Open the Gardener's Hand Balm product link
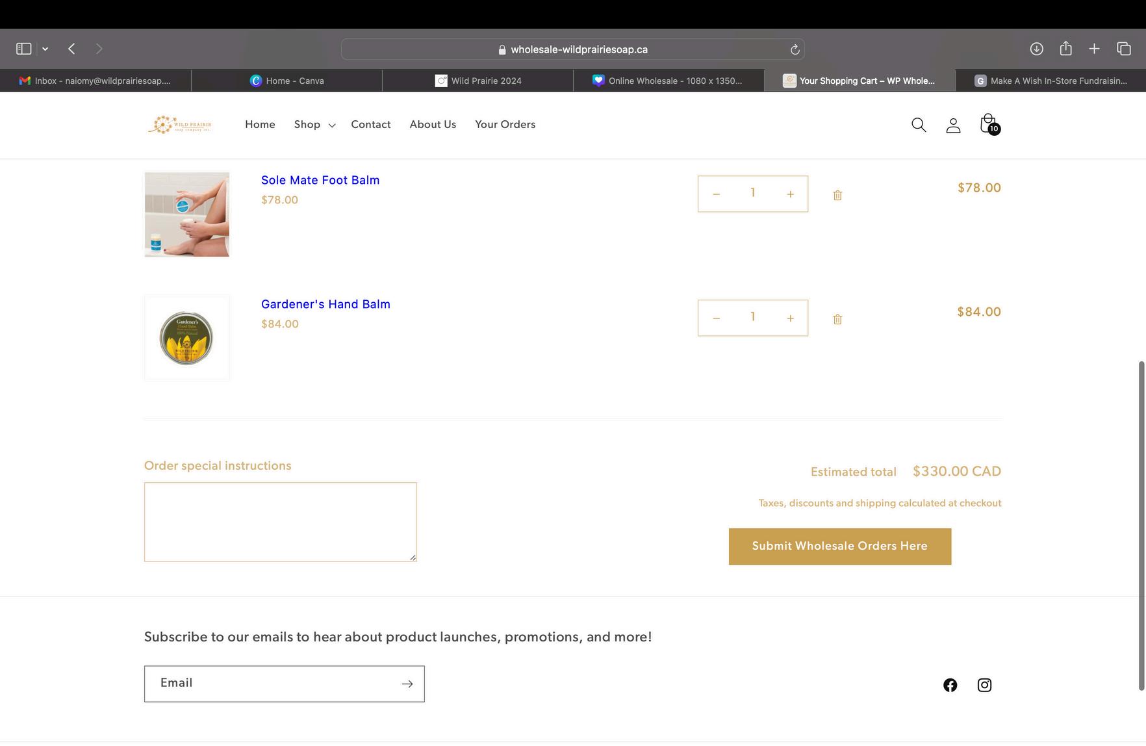Viewport: 1146px width, 746px height. pyautogui.click(x=325, y=304)
